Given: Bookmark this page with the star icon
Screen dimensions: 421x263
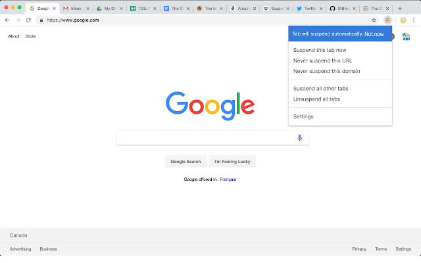Looking at the screenshot, I should click(374, 20).
